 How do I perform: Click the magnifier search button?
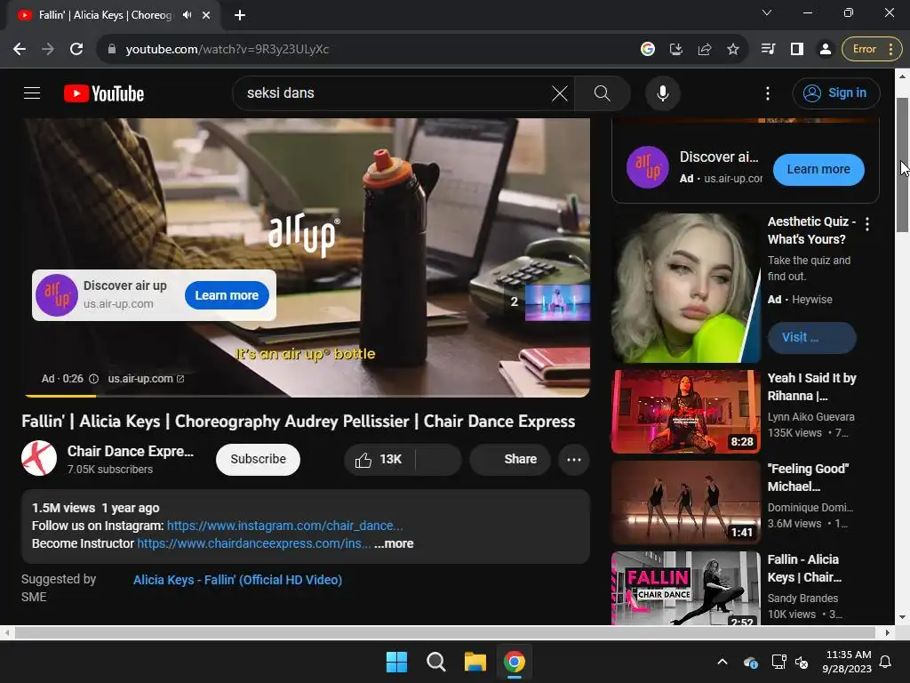602,92
